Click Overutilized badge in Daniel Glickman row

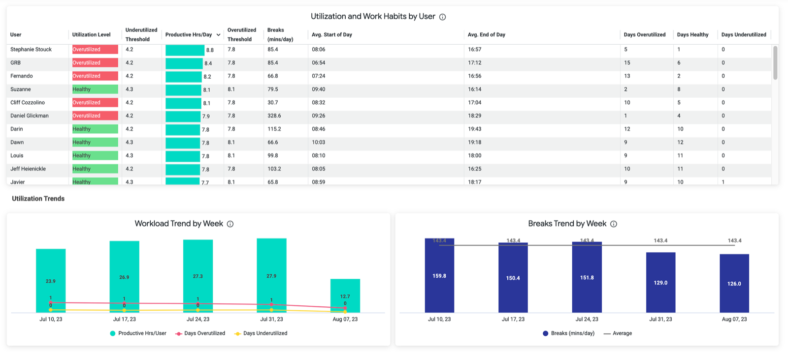coord(95,116)
